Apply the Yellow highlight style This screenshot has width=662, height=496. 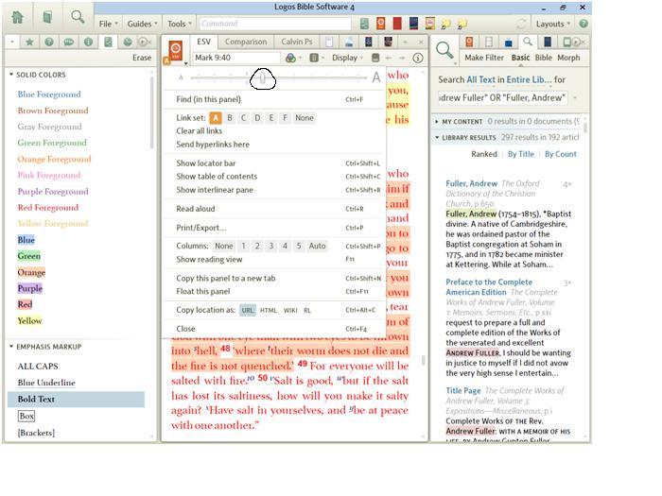[29, 320]
